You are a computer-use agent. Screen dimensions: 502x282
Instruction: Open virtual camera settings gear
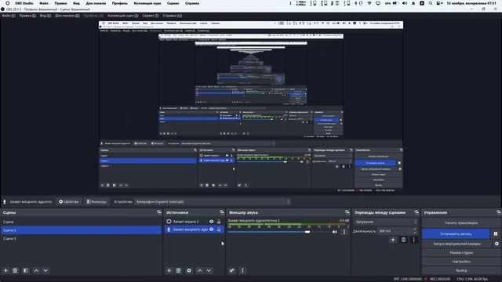497,244
